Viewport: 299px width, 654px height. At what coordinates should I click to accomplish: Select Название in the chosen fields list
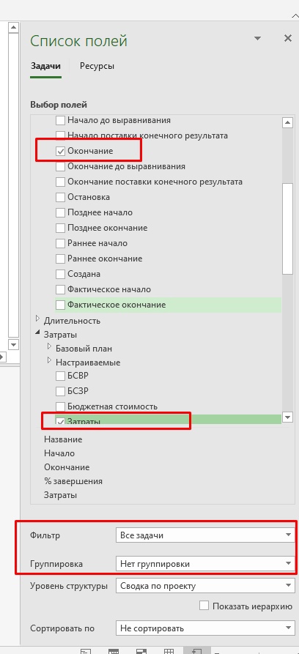pyautogui.click(x=63, y=439)
